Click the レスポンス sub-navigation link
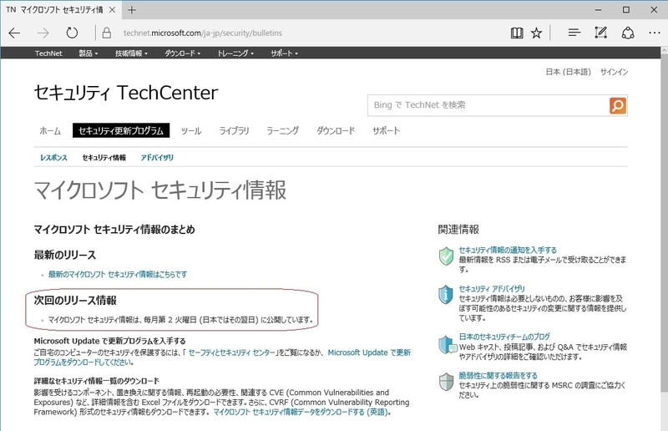668x431 pixels. click(x=53, y=158)
